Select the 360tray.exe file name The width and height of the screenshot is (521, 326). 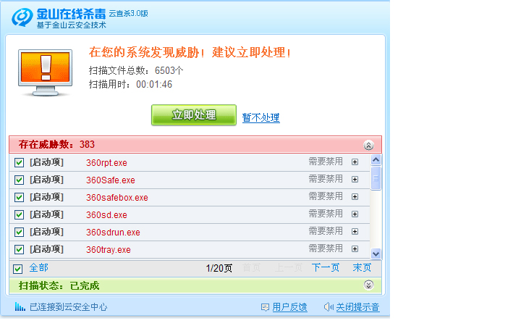(109, 249)
